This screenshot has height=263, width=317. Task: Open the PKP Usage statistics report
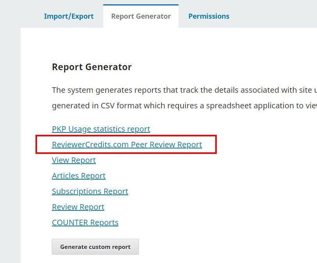(x=101, y=129)
